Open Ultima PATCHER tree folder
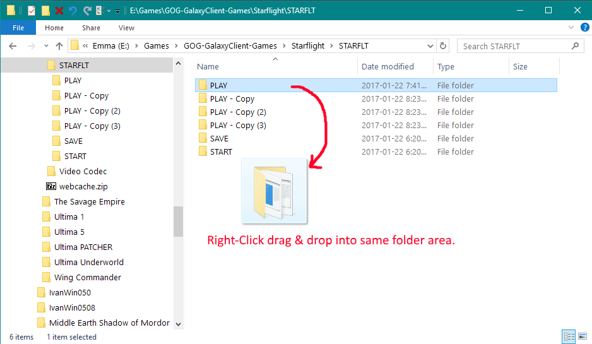This screenshot has width=592, height=344. tap(83, 247)
